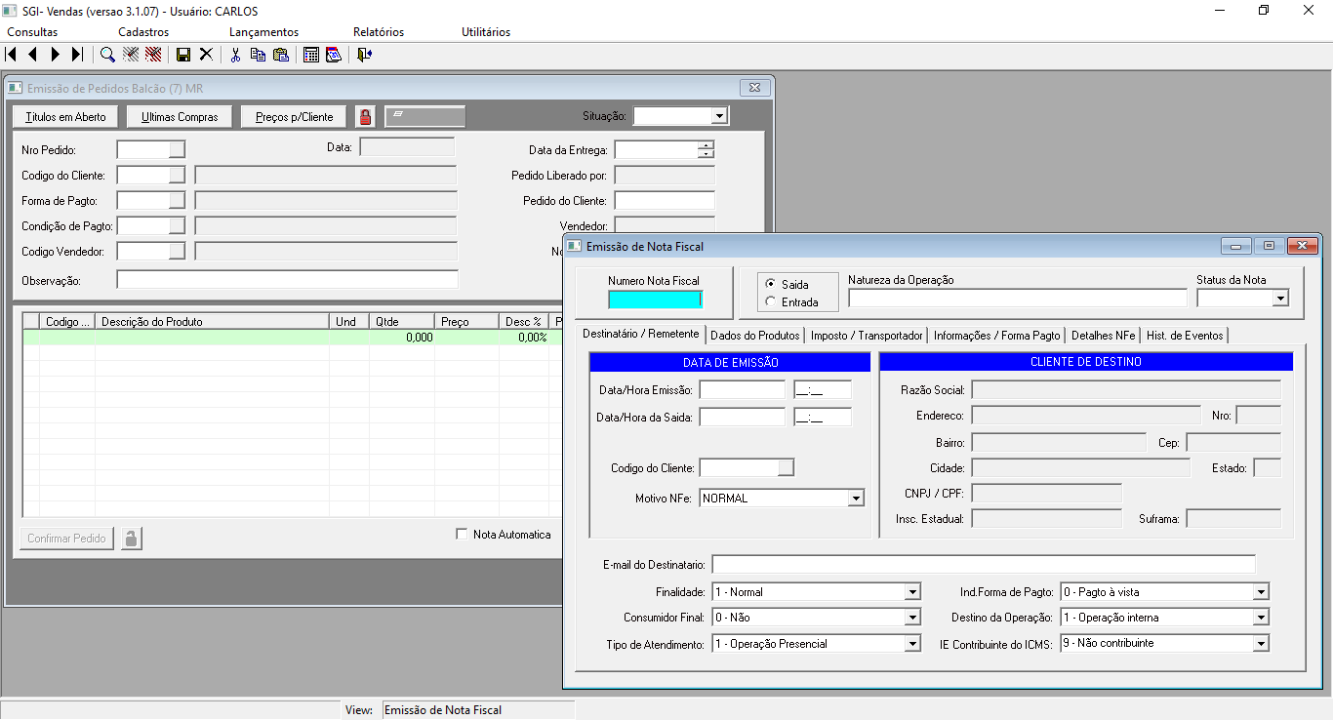Click the red padlock icon in Pedidos window
Screen dimensions: 1333x720
[365, 117]
